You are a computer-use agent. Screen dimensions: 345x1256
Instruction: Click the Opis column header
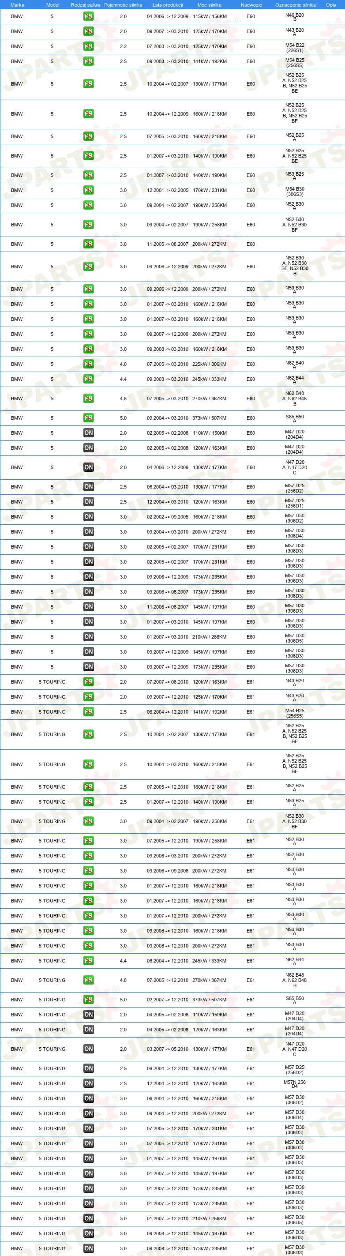[331, 5]
